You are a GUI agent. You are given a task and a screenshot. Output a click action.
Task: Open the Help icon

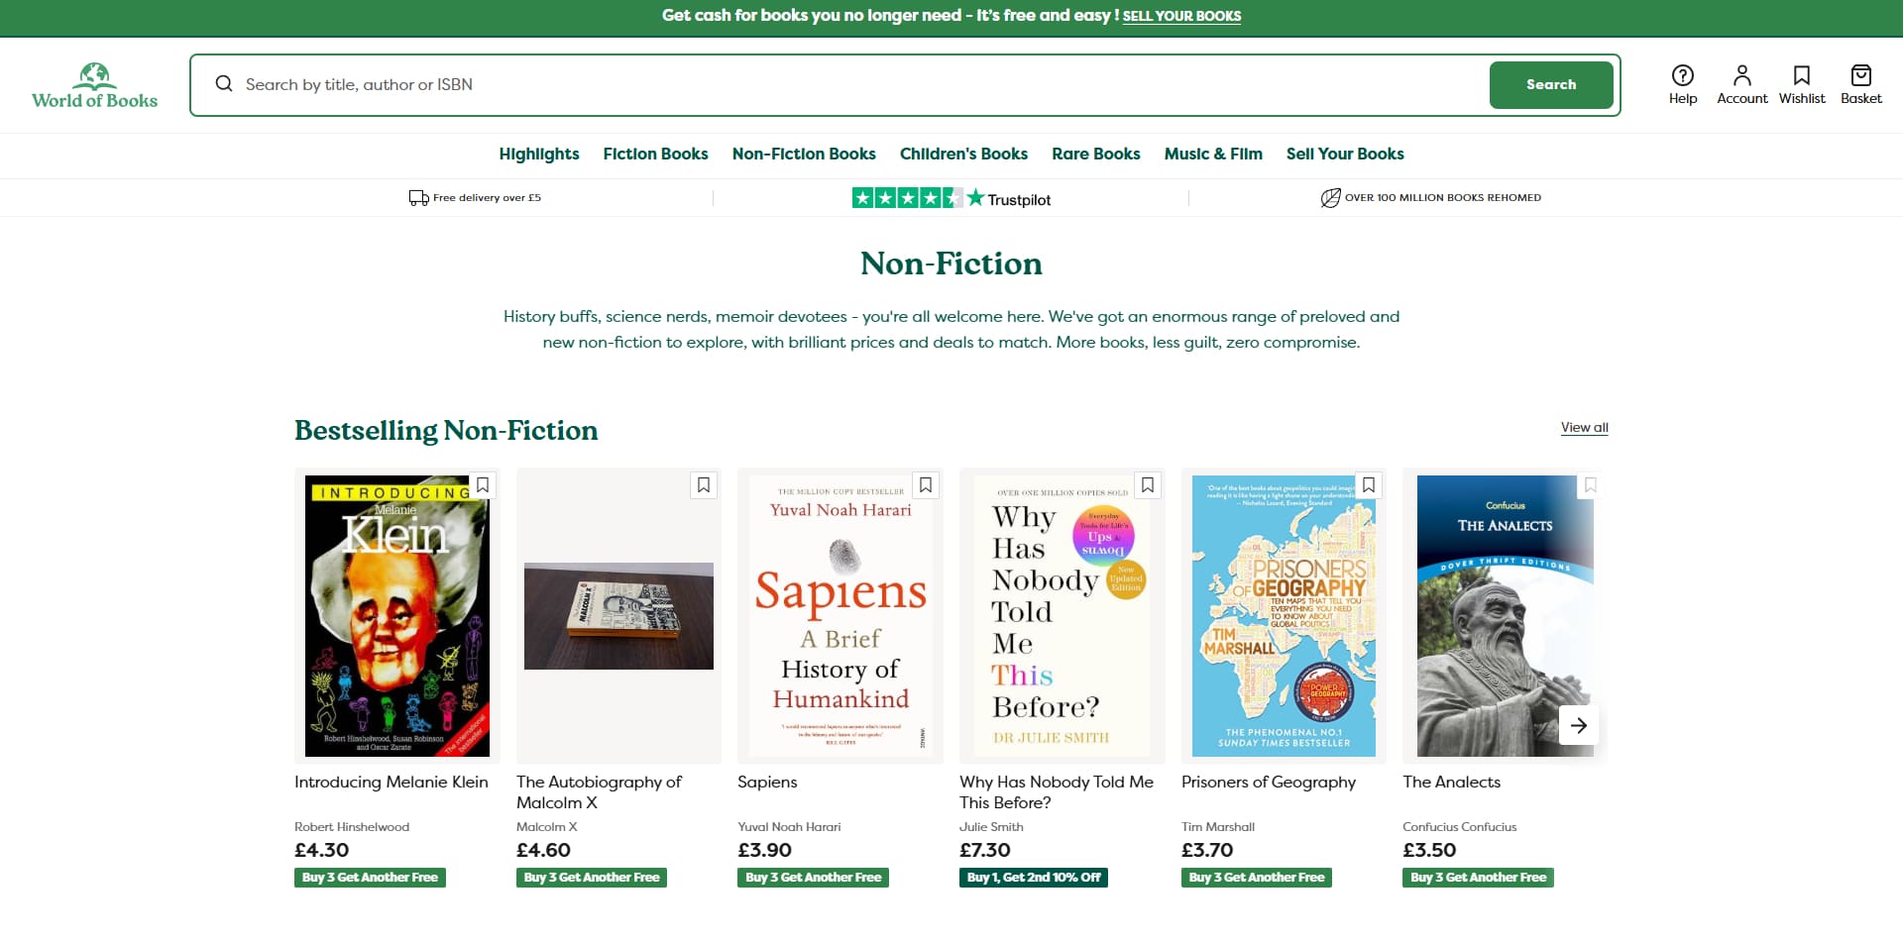(1682, 84)
